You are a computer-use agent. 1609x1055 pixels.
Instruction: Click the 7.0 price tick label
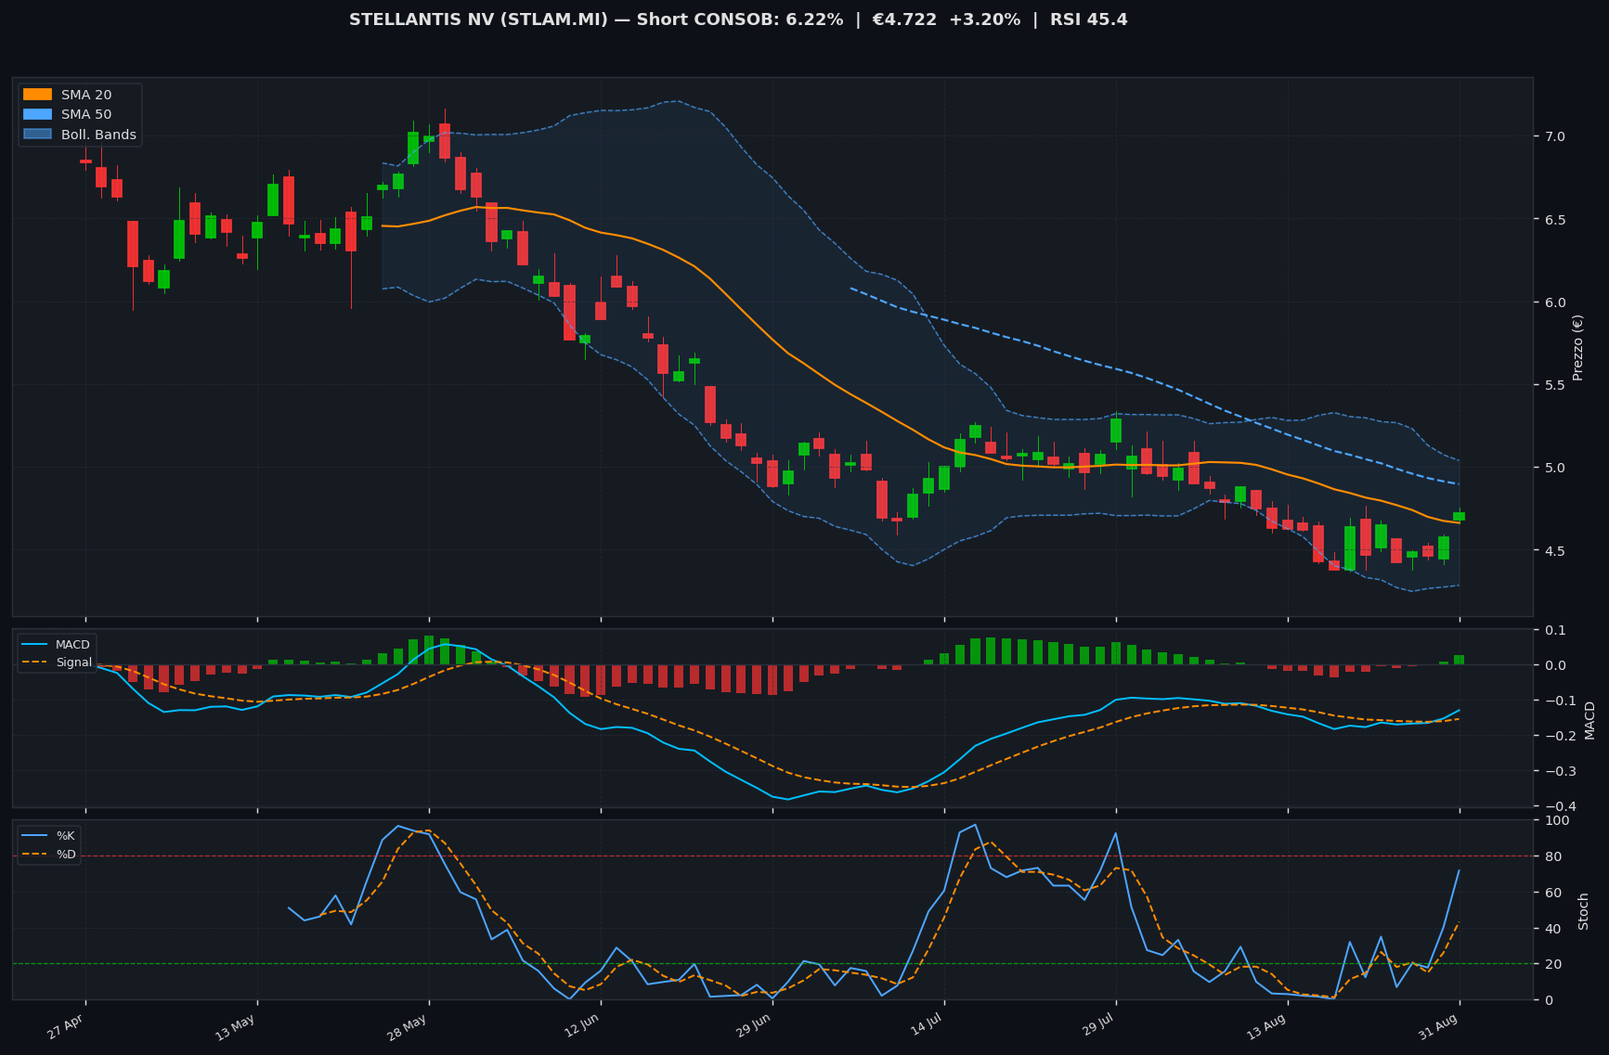(1554, 136)
